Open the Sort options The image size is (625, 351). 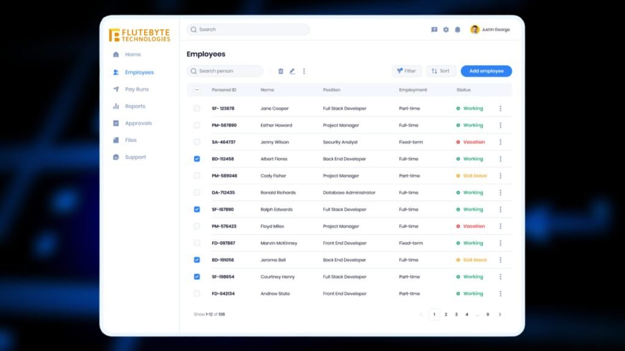[441, 71]
